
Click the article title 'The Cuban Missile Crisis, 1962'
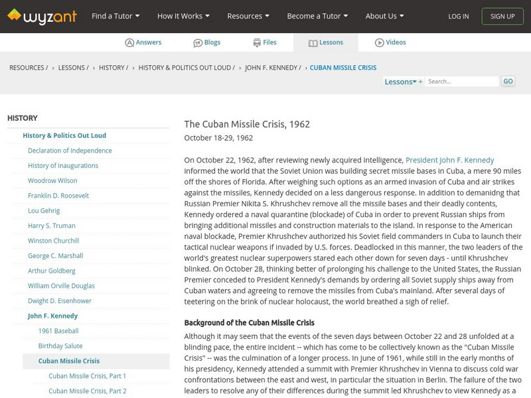[247, 124]
